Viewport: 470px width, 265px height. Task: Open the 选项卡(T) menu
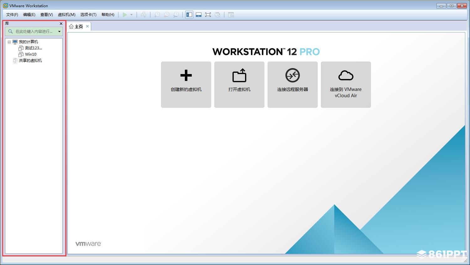click(88, 15)
